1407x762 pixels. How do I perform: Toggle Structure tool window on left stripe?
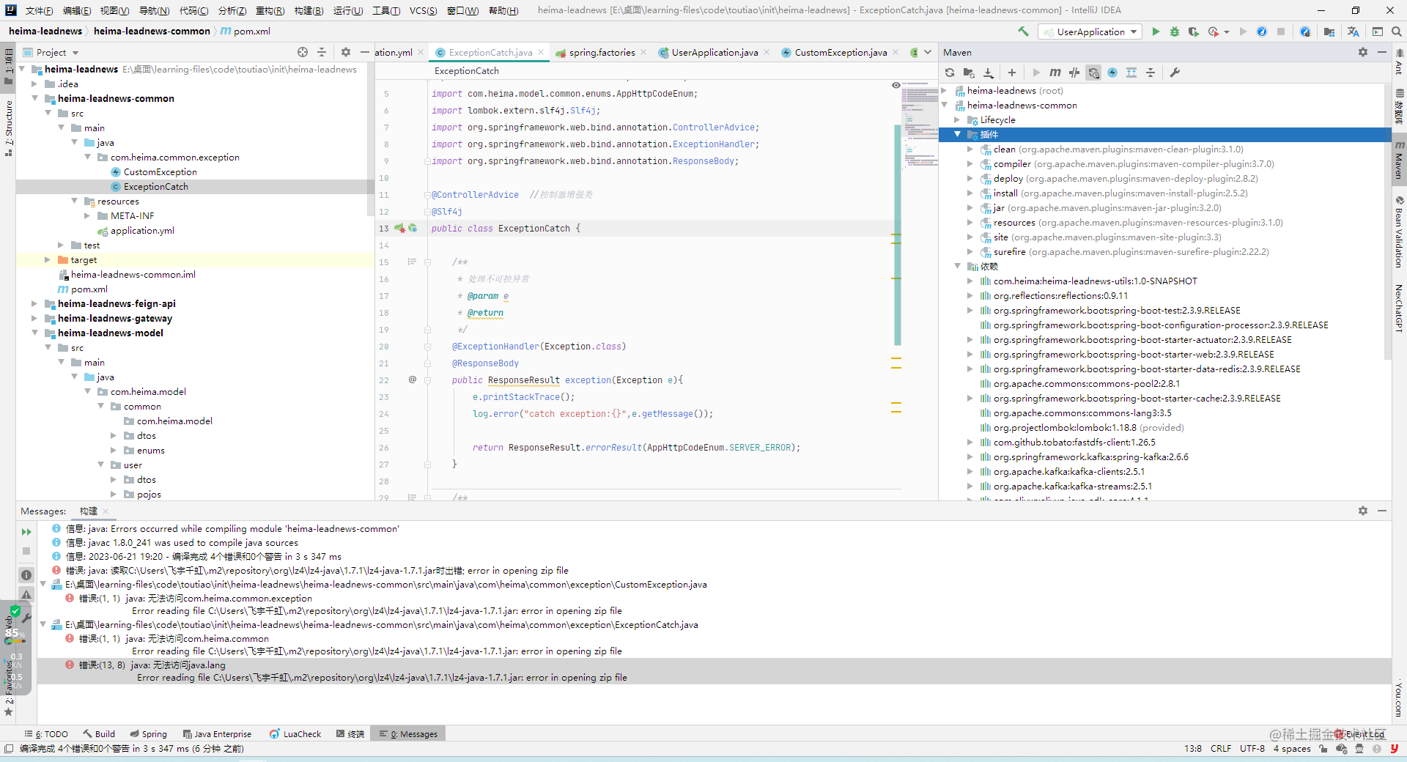coord(9,128)
